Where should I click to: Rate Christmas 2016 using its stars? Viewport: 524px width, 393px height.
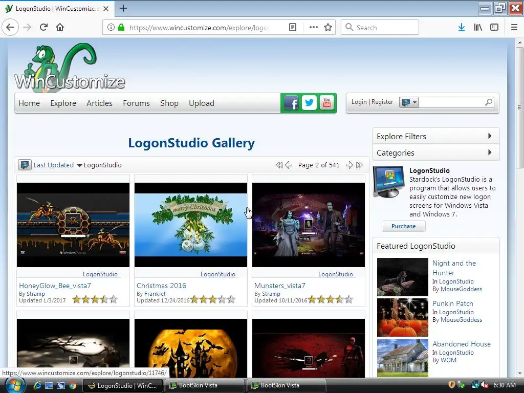(x=213, y=299)
